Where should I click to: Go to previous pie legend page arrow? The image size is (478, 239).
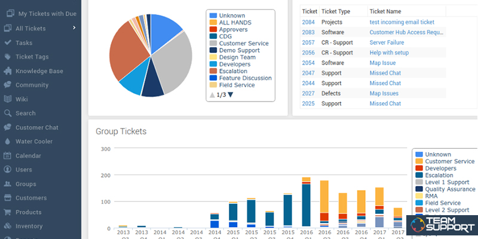tap(212, 95)
